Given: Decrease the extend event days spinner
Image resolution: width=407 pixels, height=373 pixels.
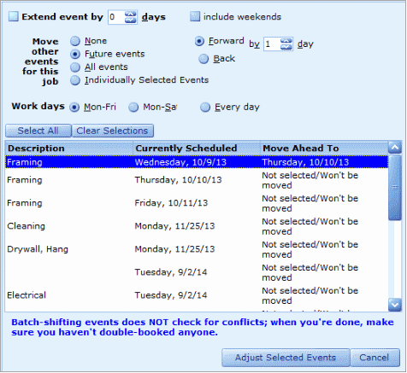Looking at the screenshot, I should click(x=130, y=20).
